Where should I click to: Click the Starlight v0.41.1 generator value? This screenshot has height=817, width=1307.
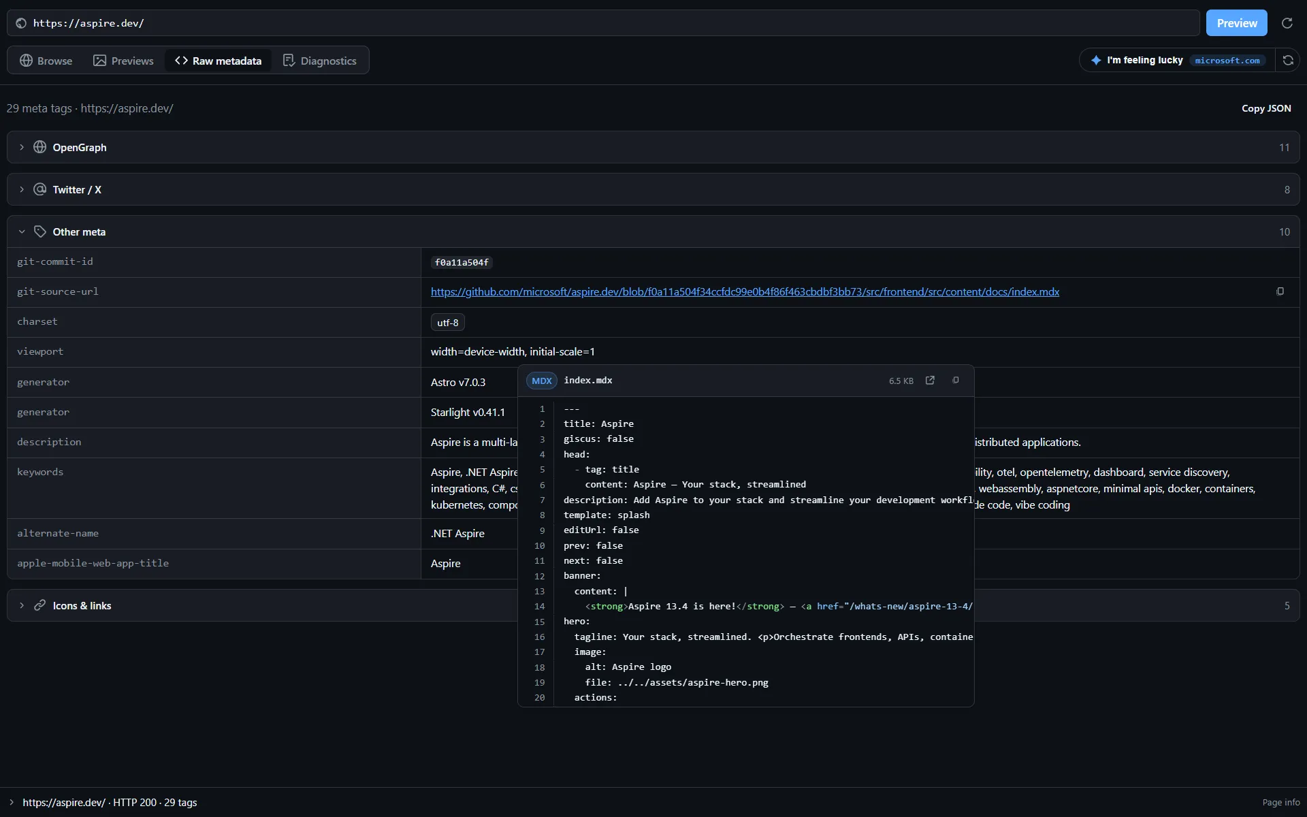(x=468, y=412)
